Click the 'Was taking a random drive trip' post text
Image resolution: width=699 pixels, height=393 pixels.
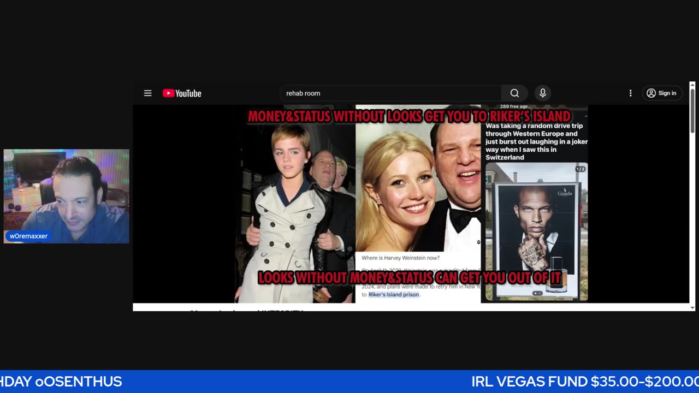(x=536, y=141)
